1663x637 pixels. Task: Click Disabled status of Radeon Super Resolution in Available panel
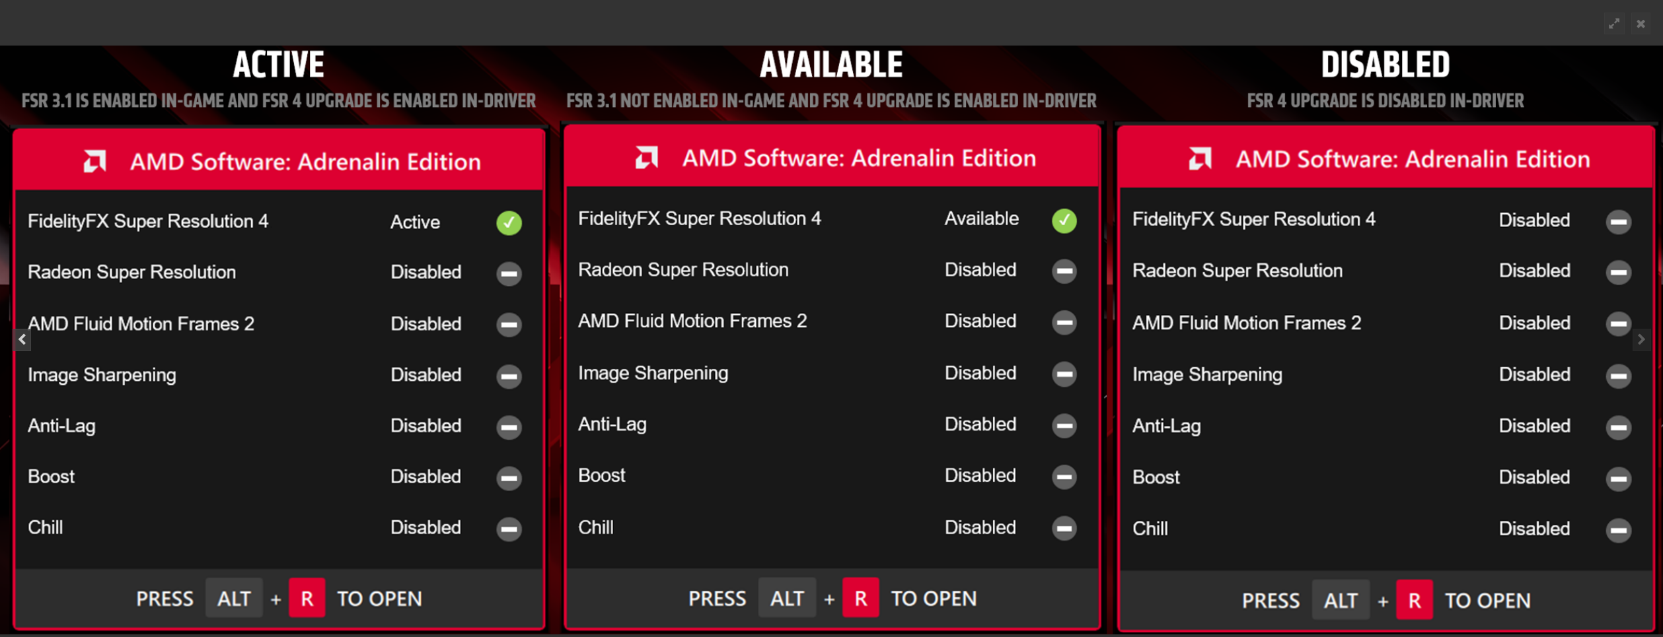pos(980,269)
